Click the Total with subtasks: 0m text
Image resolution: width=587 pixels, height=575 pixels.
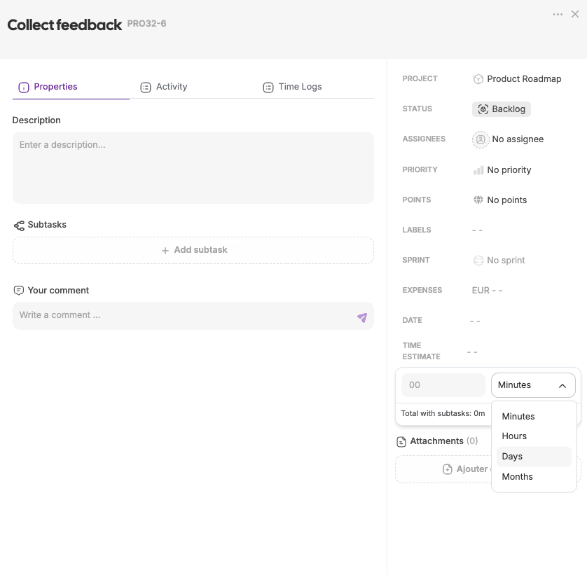pos(443,413)
